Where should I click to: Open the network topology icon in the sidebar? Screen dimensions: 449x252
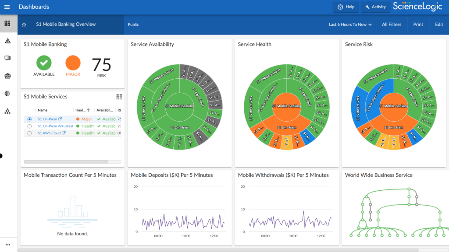pos(8,111)
